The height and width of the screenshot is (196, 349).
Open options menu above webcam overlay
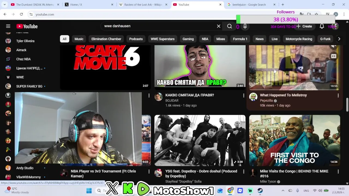pos(149,95)
